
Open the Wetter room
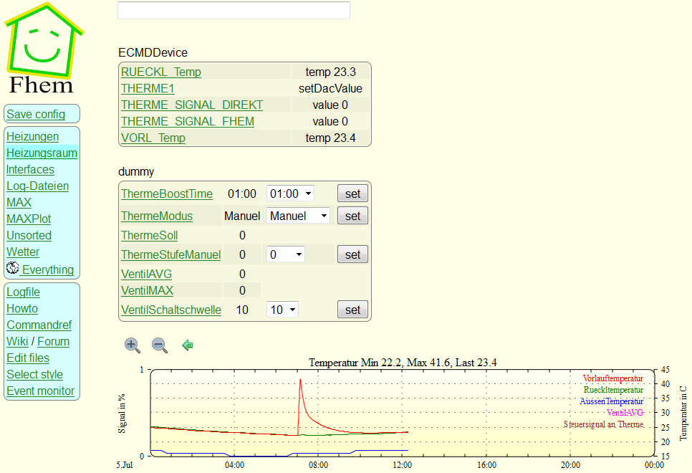point(23,252)
